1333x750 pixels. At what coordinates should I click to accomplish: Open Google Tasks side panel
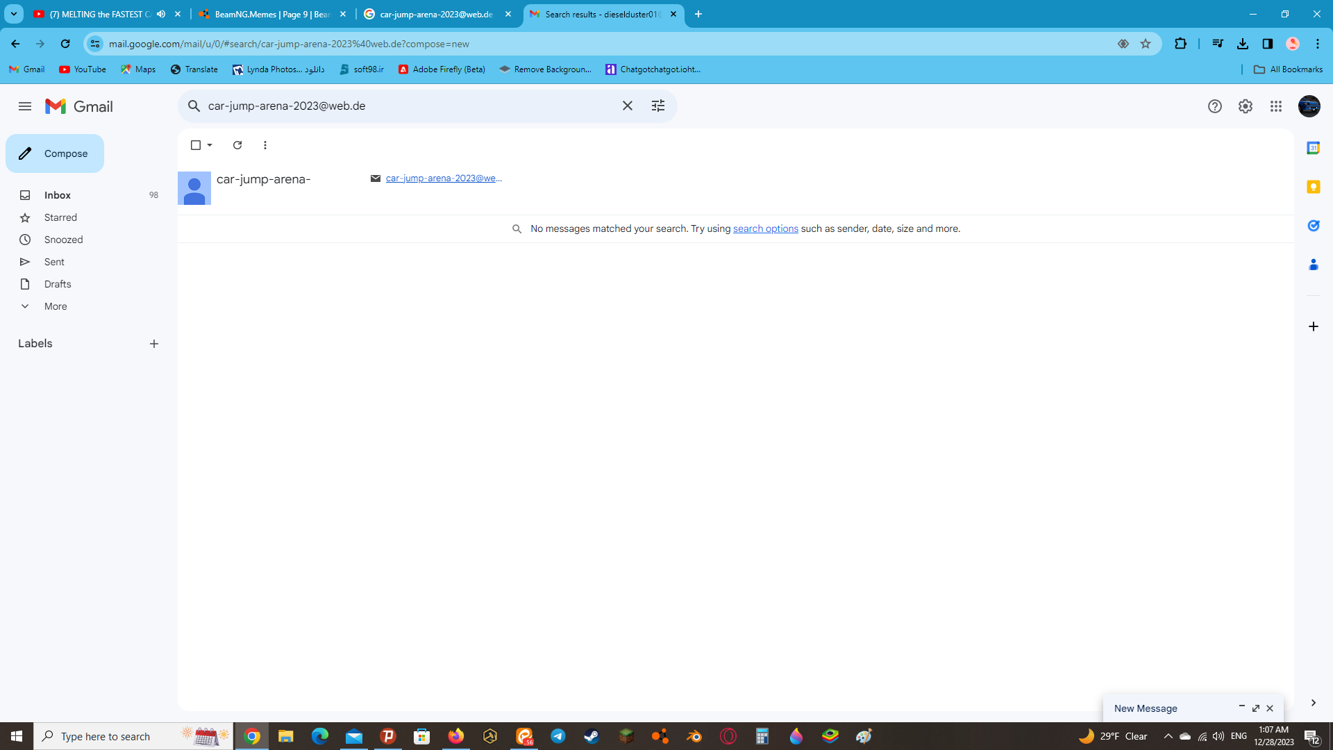[x=1313, y=226]
